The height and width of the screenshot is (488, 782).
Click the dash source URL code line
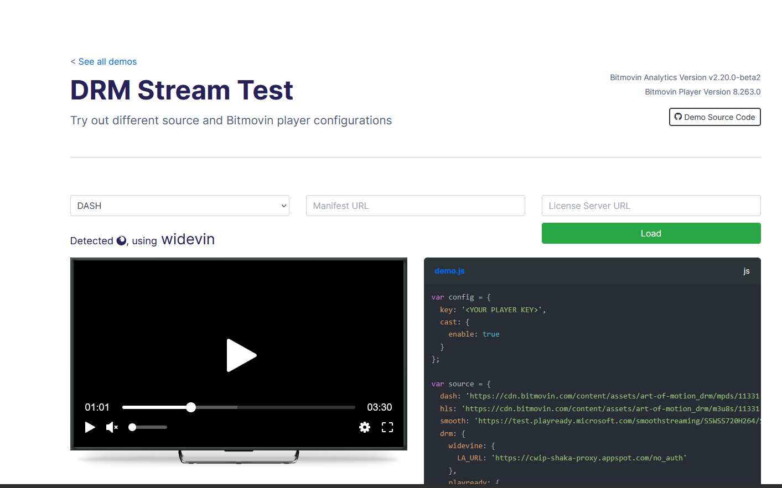[600, 396]
